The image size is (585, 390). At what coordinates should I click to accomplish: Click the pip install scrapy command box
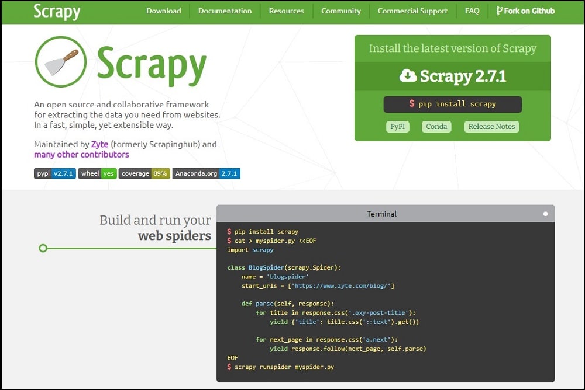pos(453,105)
